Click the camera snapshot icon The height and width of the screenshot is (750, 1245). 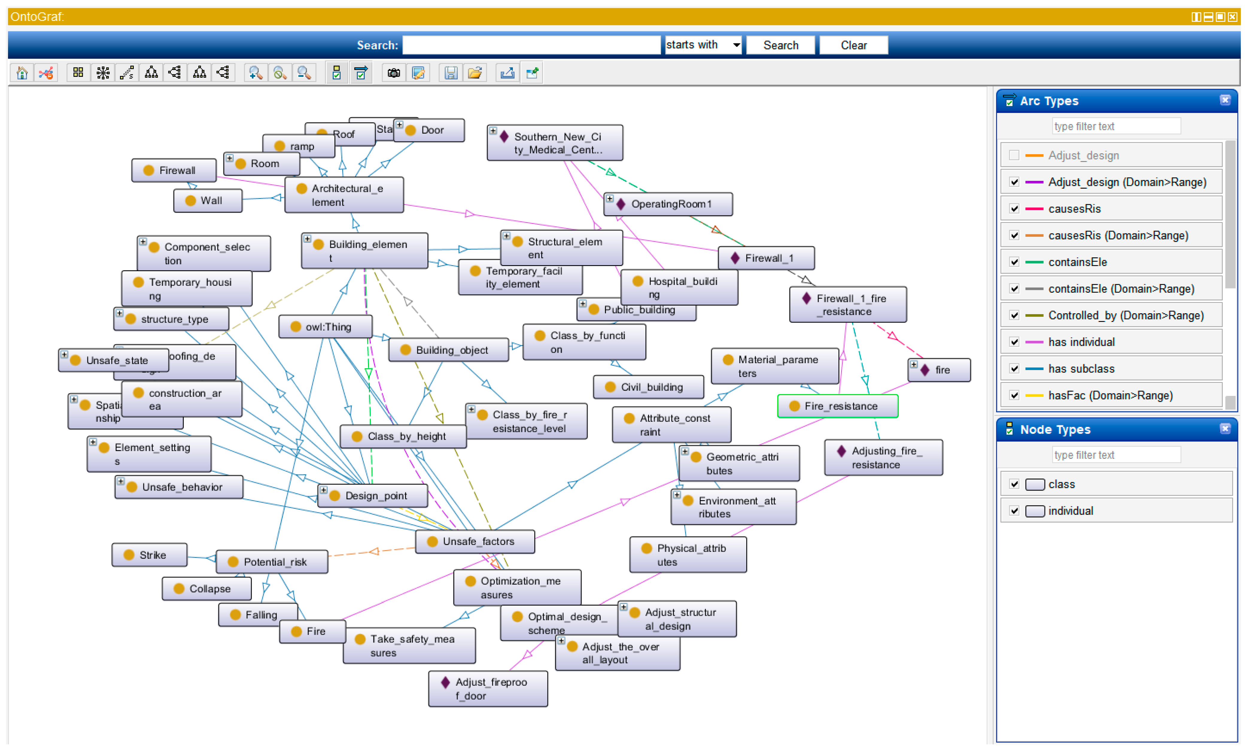point(394,73)
